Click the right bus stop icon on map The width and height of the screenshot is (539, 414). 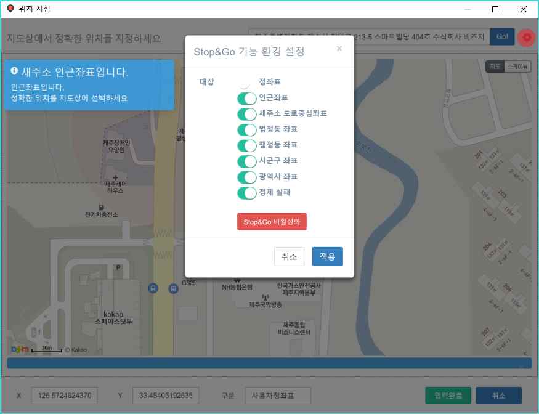coord(174,288)
